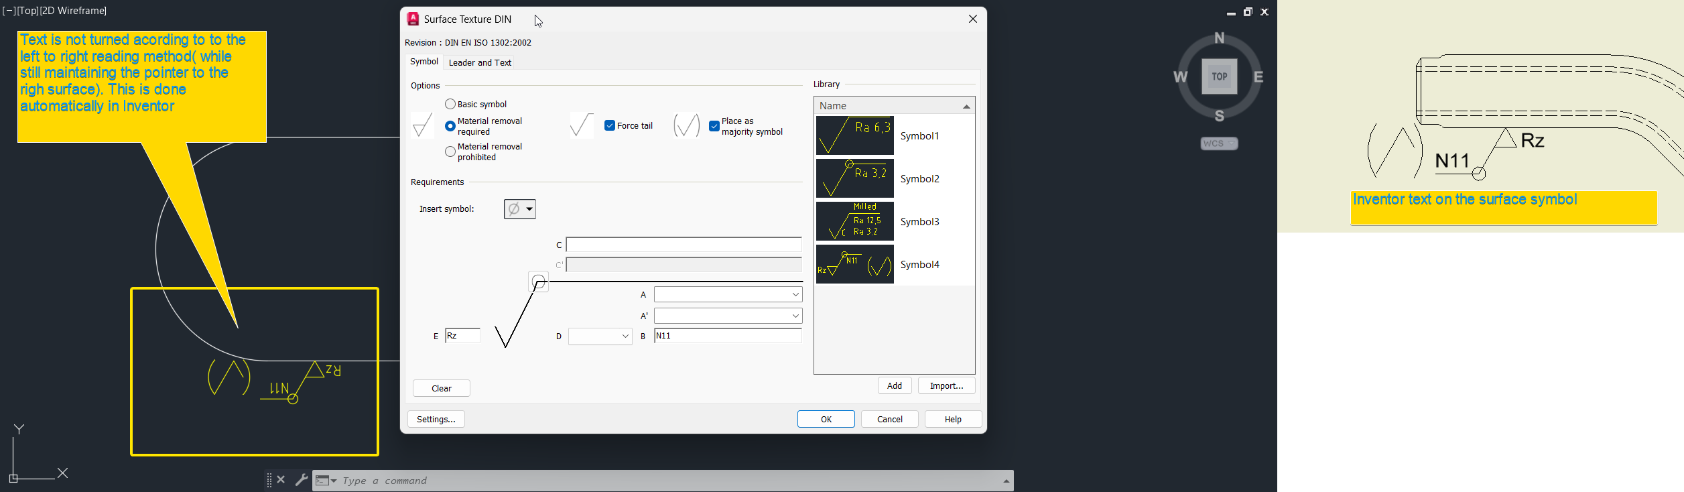Click the viewport [-] controls label
Screen dimensions: 1684x492
(9, 11)
